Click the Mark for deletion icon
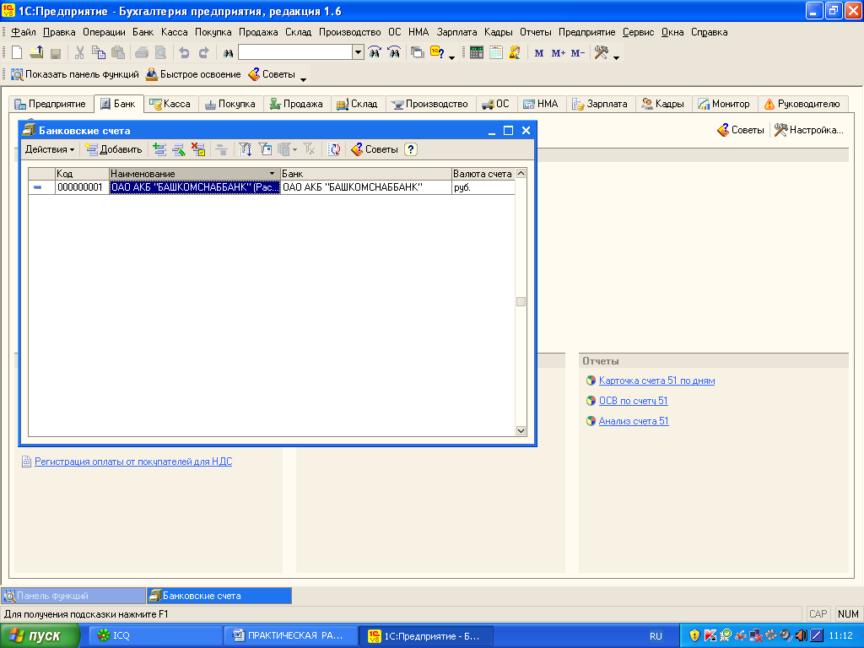 198,149
